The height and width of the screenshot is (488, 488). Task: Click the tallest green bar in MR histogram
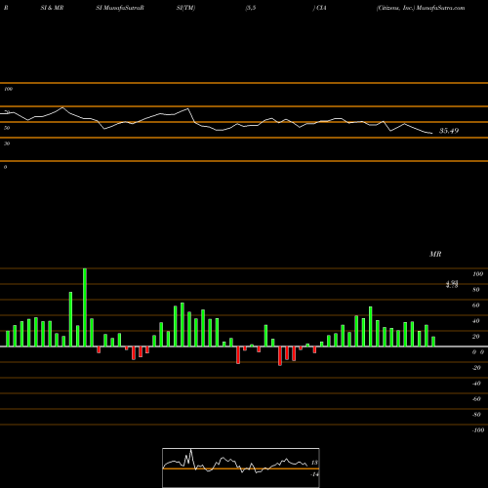point(85,307)
